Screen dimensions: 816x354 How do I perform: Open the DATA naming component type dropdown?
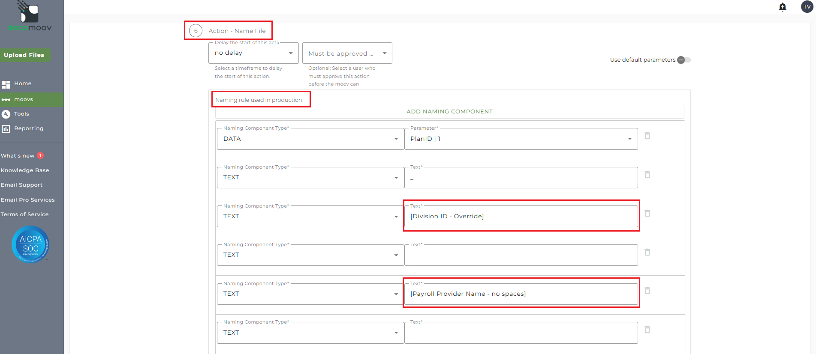310,139
